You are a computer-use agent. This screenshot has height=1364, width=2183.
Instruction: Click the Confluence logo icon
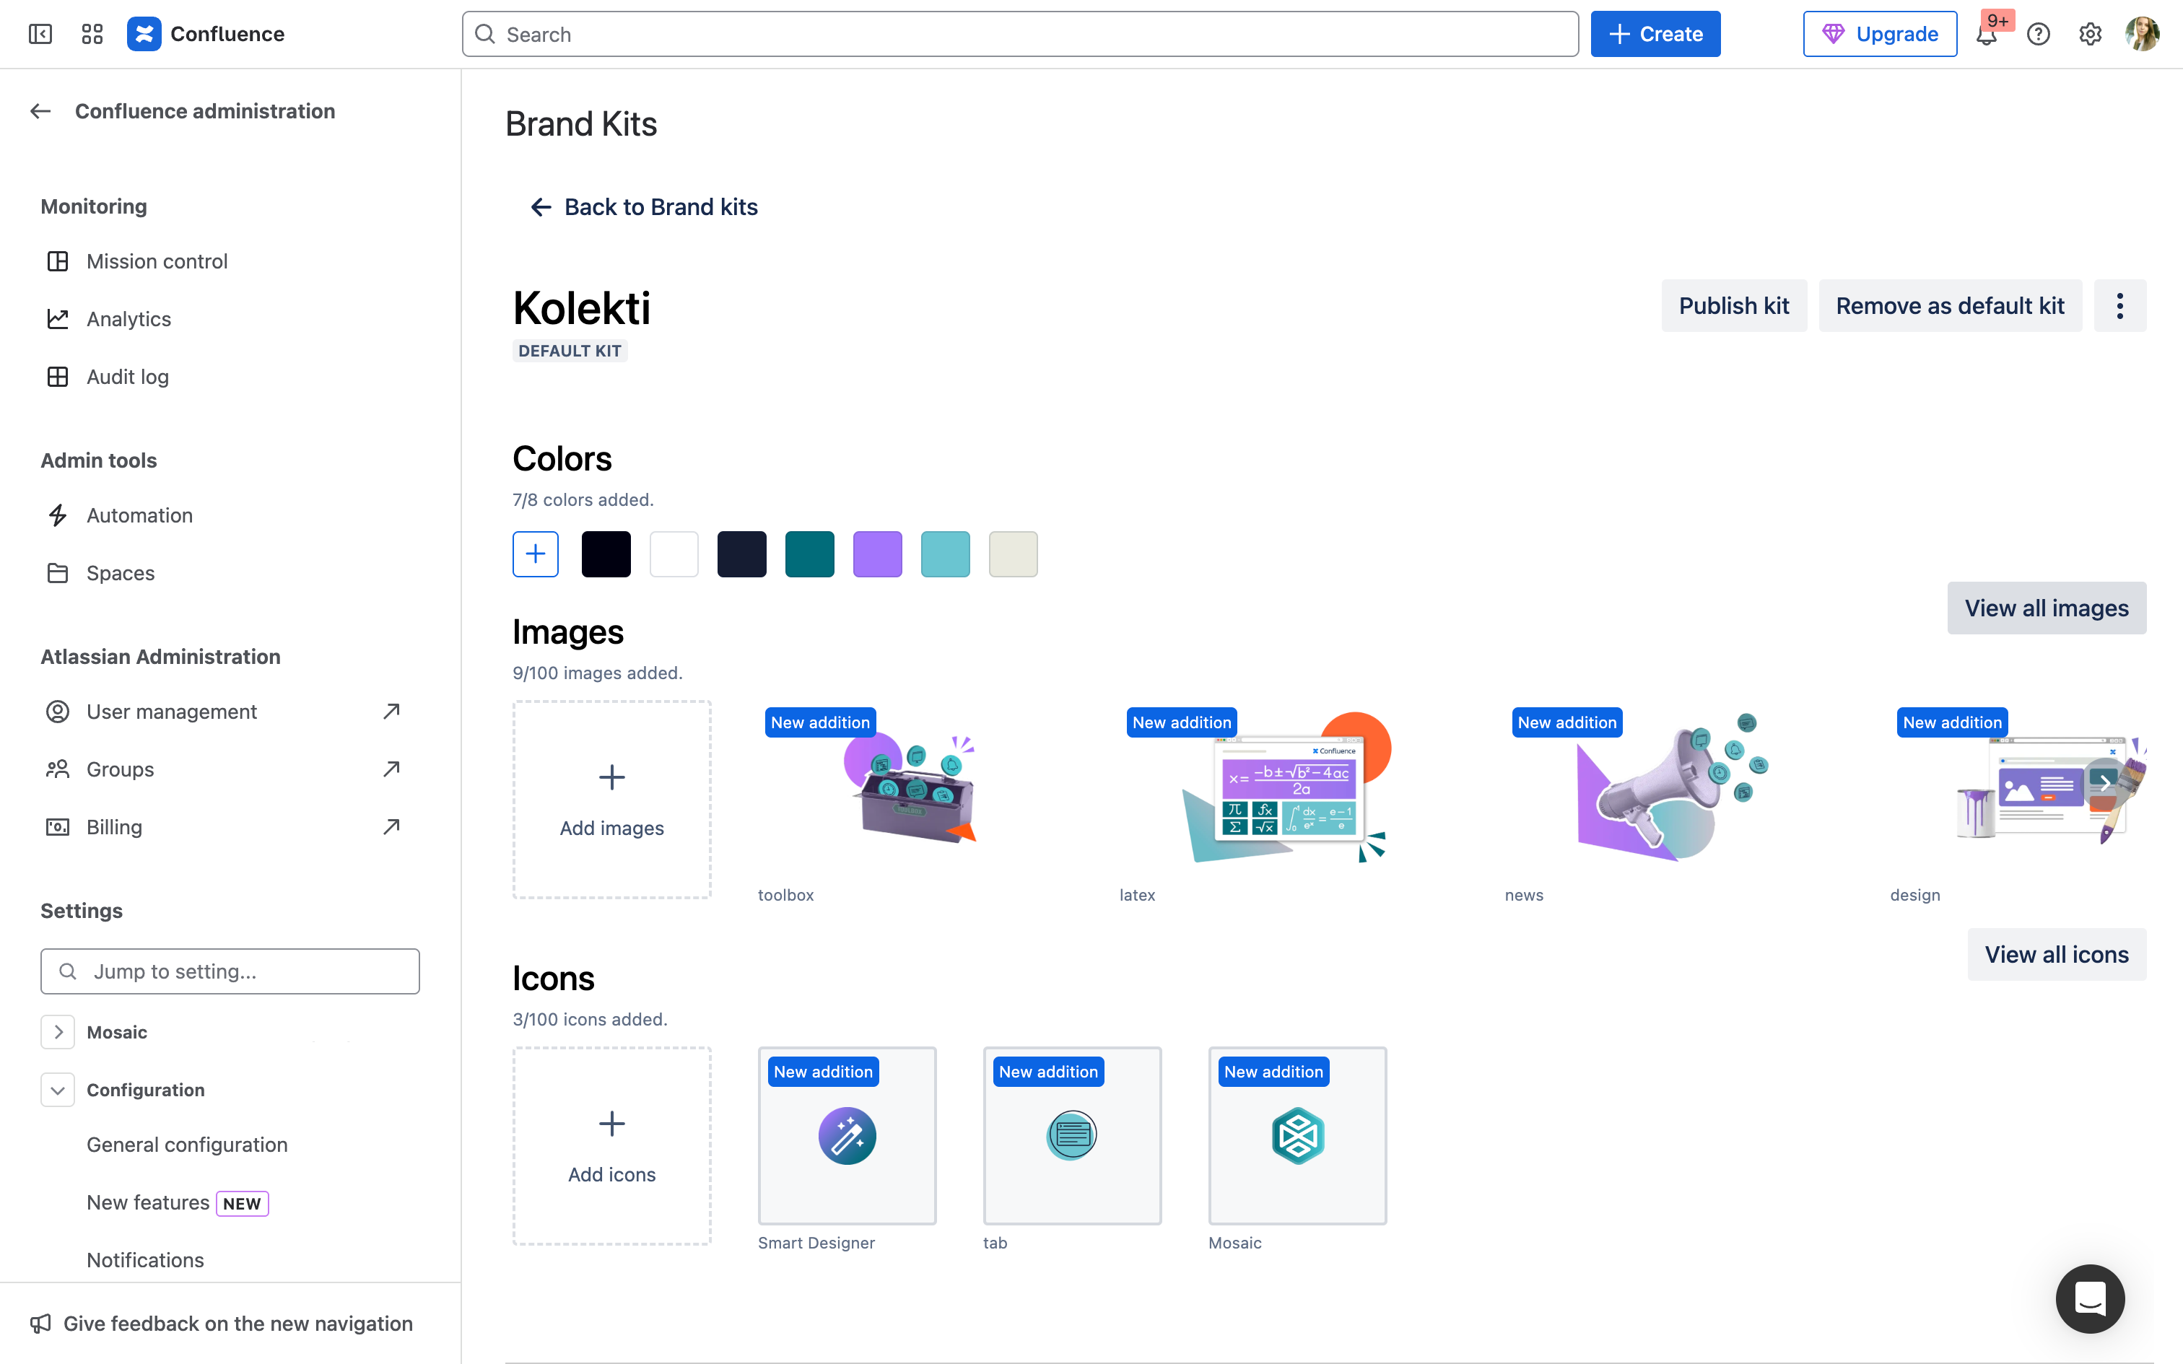pyautogui.click(x=144, y=35)
